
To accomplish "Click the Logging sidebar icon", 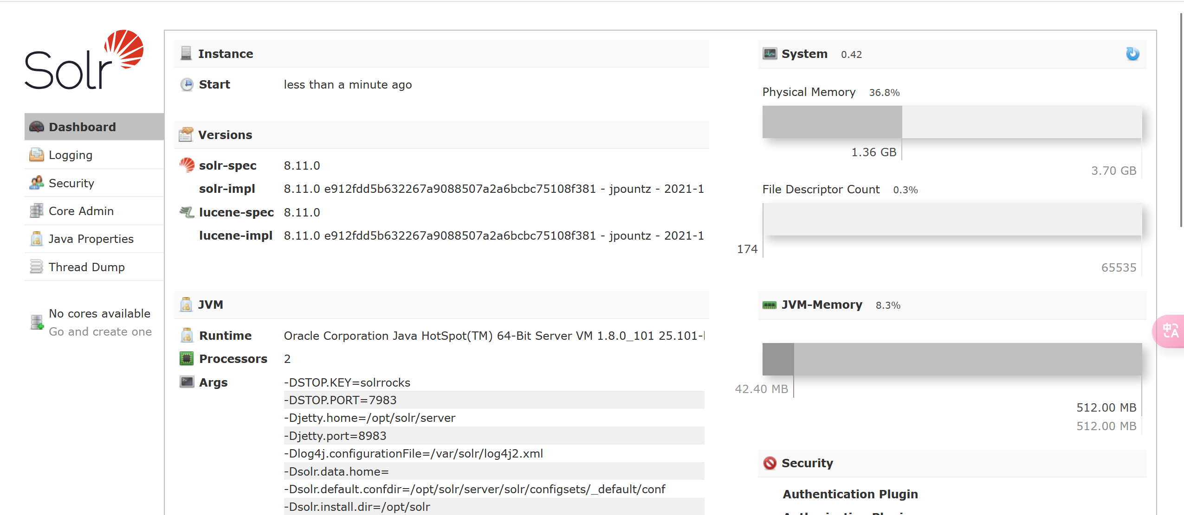I will click(x=36, y=155).
